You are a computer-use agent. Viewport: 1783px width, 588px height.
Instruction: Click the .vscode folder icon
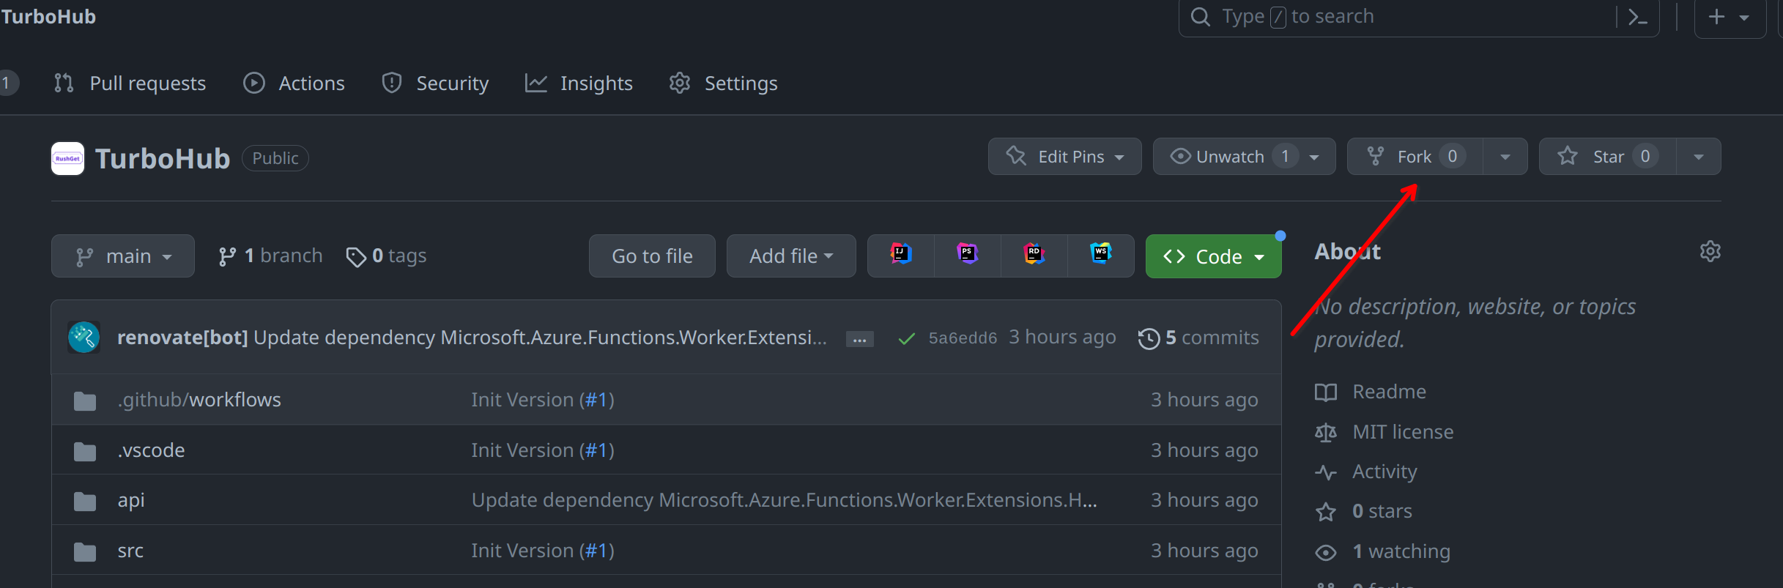[85, 451]
